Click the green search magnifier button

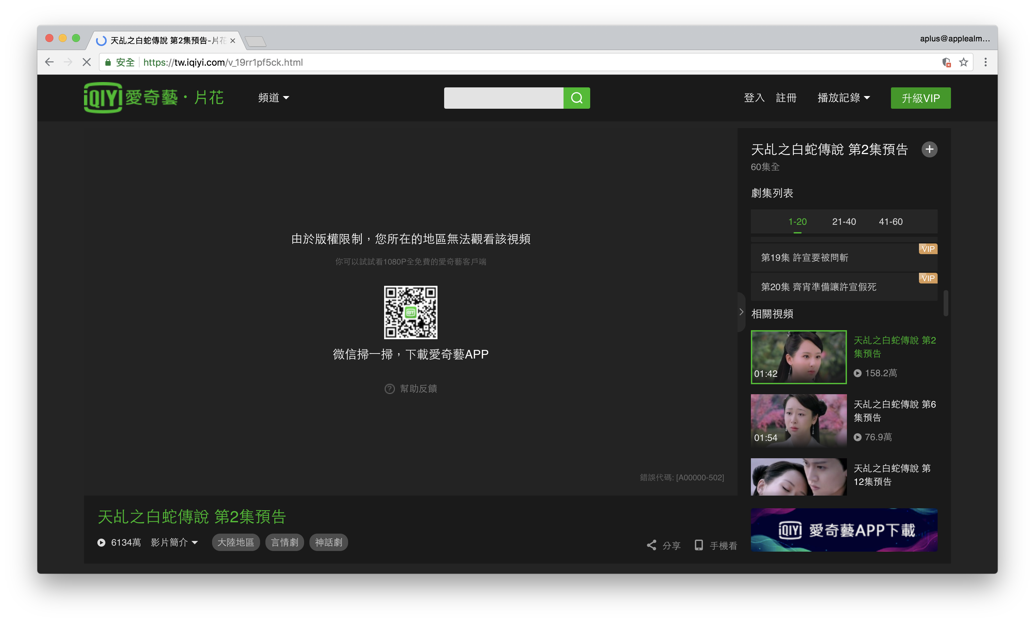(x=576, y=98)
